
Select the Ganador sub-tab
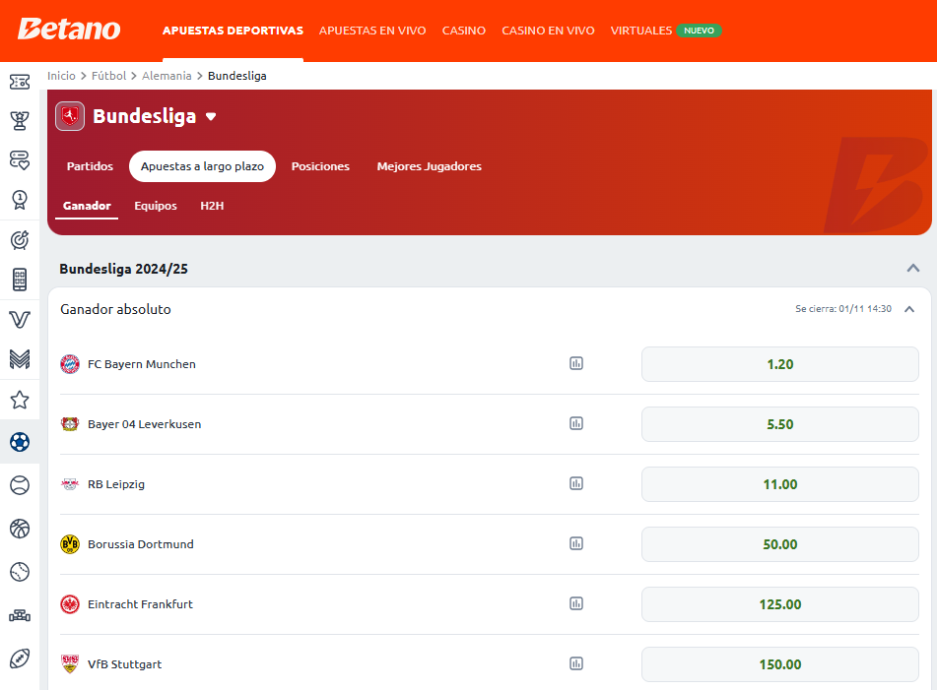click(87, 206)
